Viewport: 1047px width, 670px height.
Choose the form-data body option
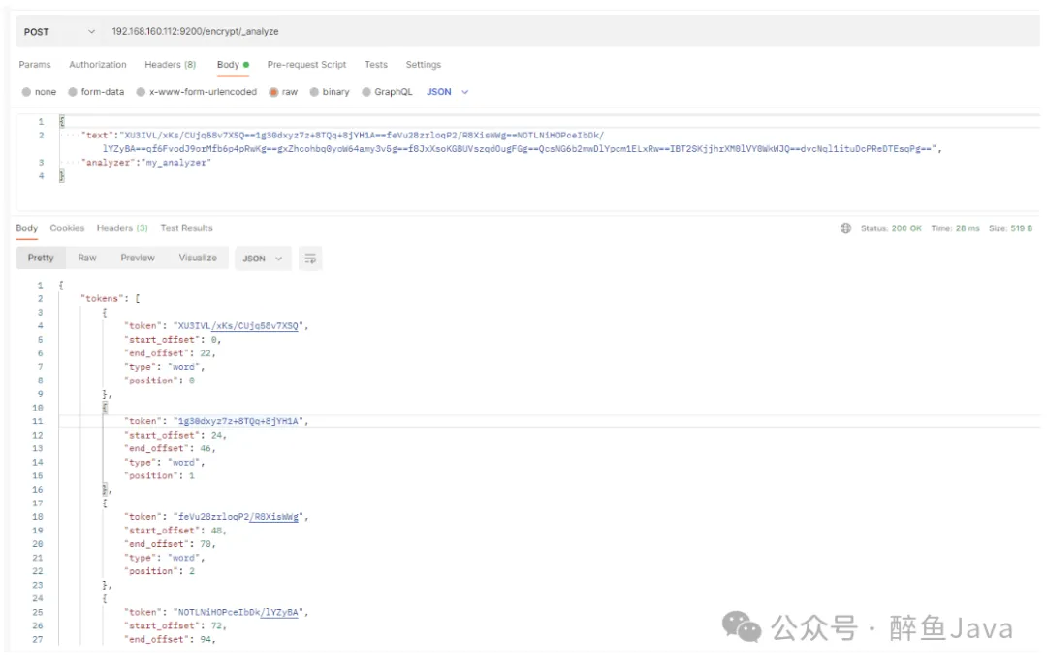(x=73, y=92)
